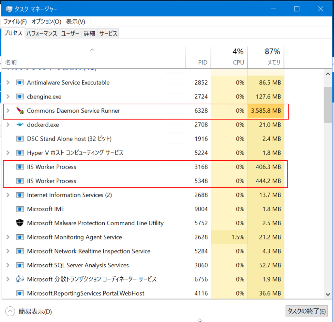This screenshot has width=334, height=322.
Task: Click the dockerd.exe whale icon
Action: 20,124
